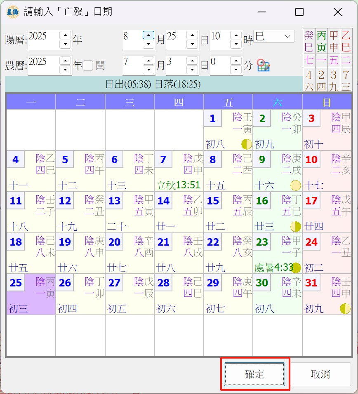Maximize the date input dialog window
The image size is (358, 394).
(x=299, y=12)
